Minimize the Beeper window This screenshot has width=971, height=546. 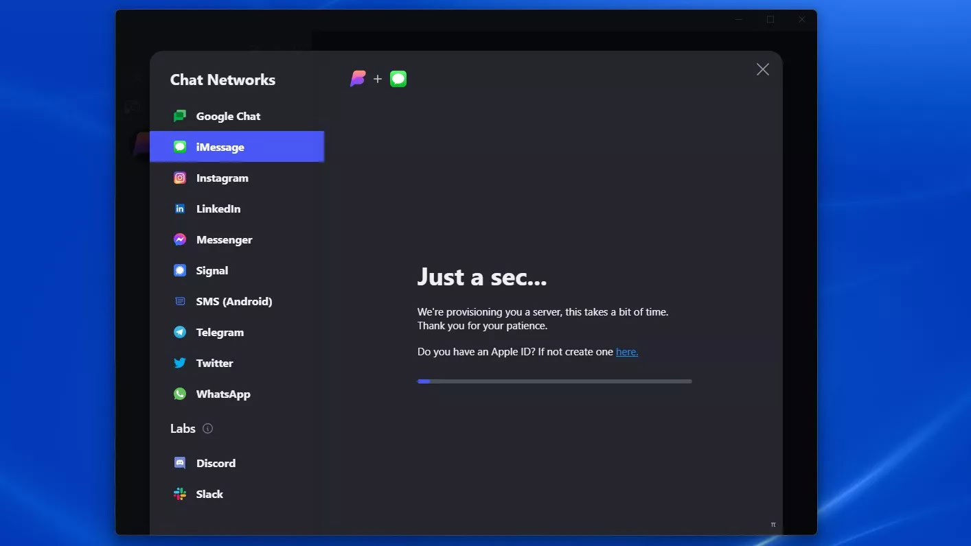click(x=739, y=19)
